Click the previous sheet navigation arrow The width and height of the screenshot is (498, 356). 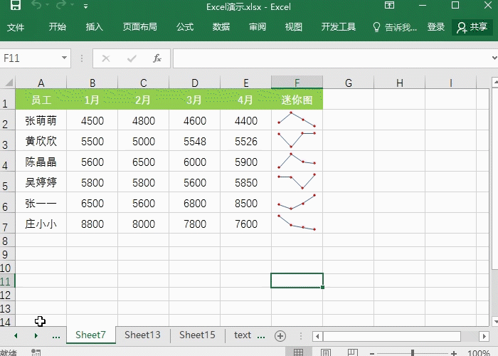(16, 335)
